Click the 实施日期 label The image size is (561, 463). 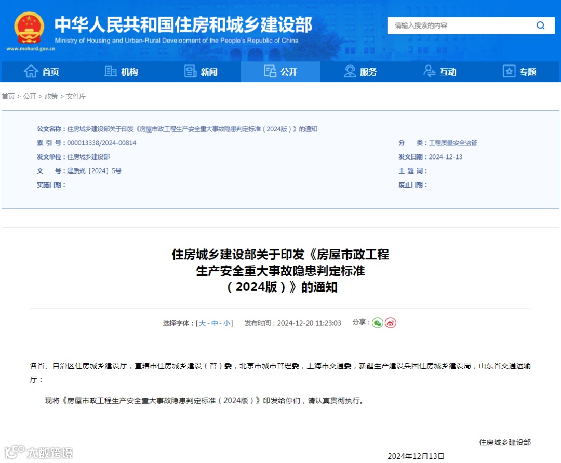(51, 185)
